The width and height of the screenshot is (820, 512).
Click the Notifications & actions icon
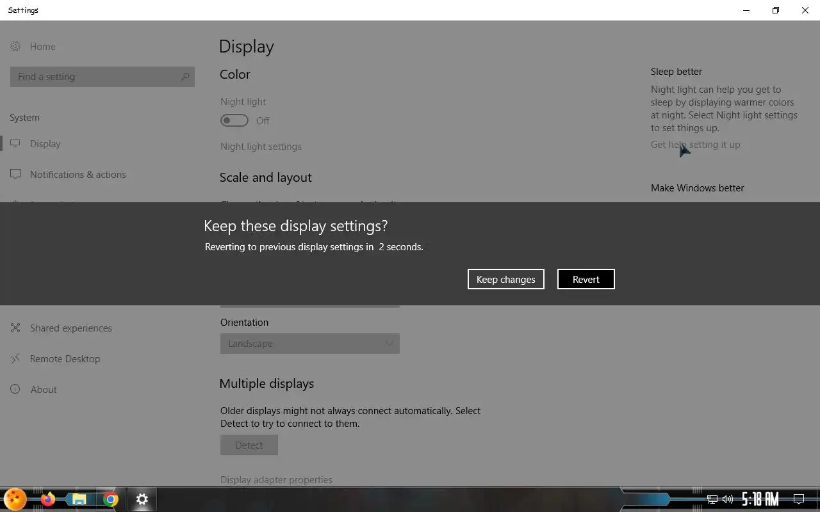[x=15, y=174]
